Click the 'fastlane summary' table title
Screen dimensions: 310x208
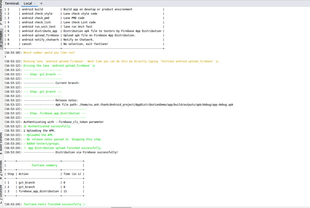(x=44, y=165)
